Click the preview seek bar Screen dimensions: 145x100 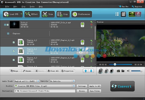coord(120,64)
